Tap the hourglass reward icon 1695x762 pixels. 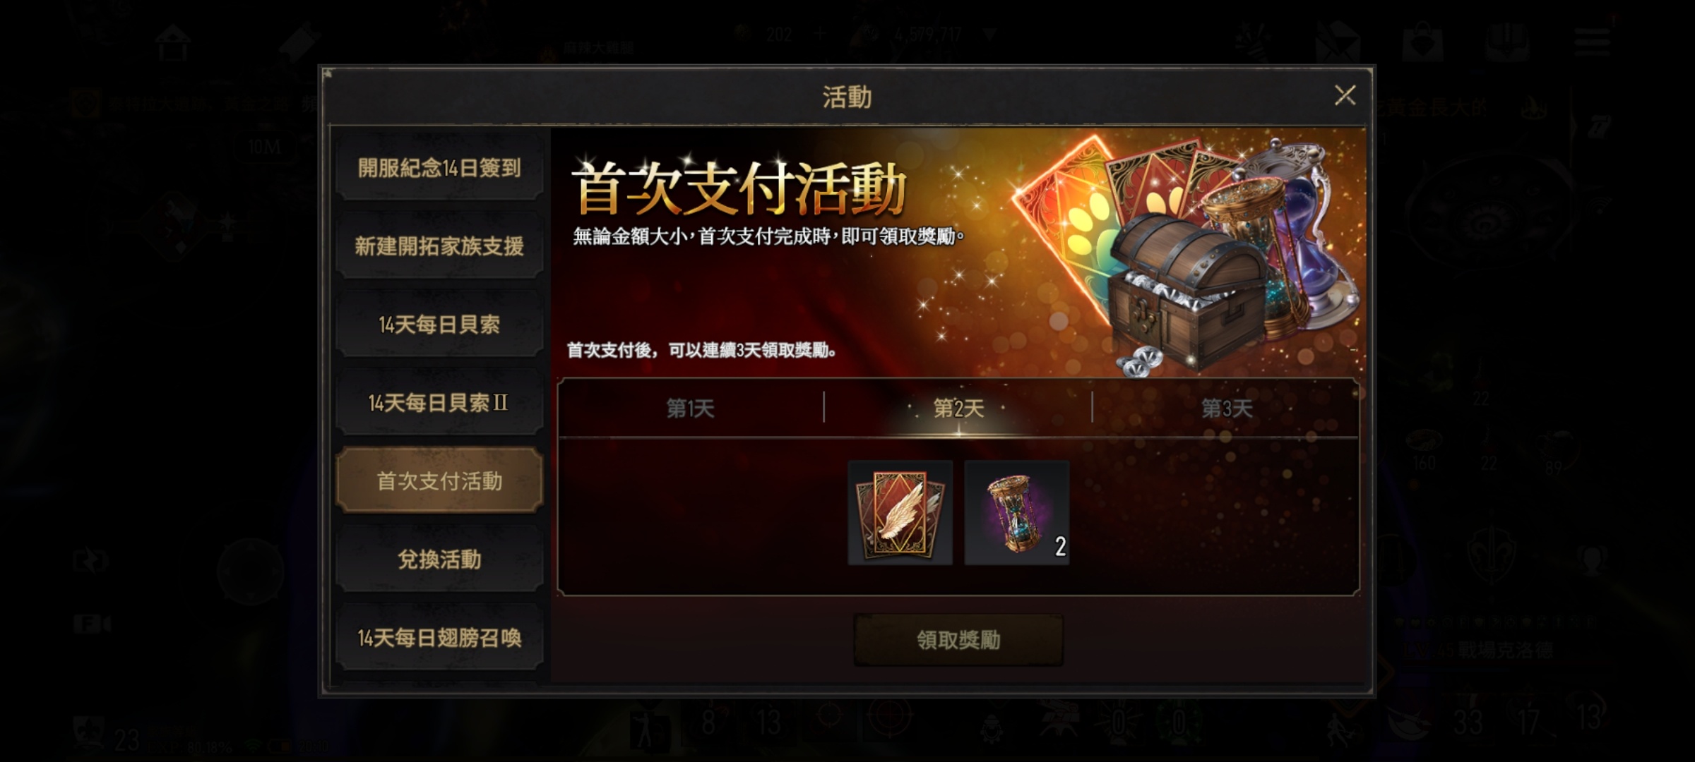click(x=1017, y=513)
